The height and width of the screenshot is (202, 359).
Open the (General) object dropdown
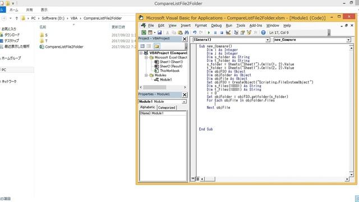click(x=268, y=40)
